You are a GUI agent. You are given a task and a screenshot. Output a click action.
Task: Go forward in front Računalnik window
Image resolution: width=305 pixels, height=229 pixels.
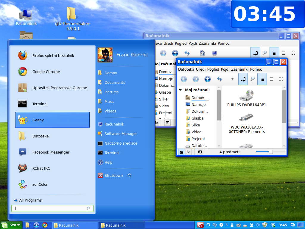click(195, 79)
